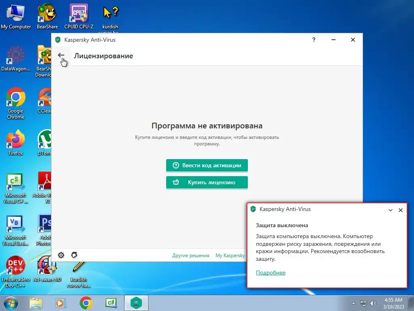Select DataWagon desktop shortcut
Viewport: 414px width, 311px height.
click(16, 59)
